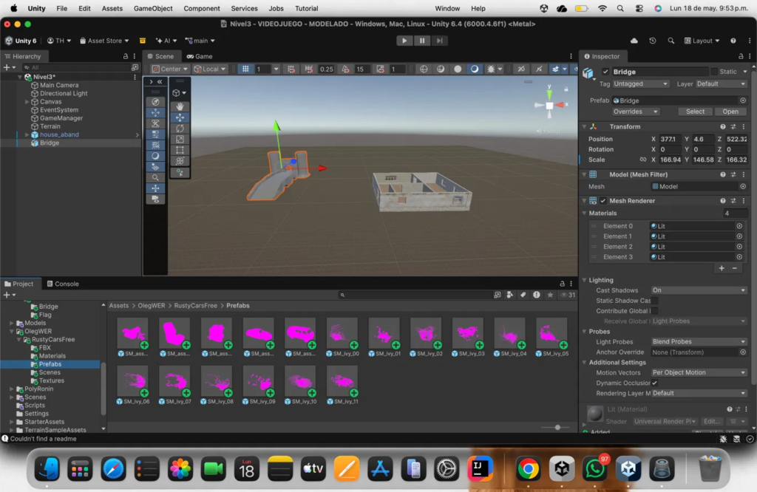The height and width of the screenshot is (492, 757).
Task: Open object picker for Prefab Bridge field
Action: 743,100
